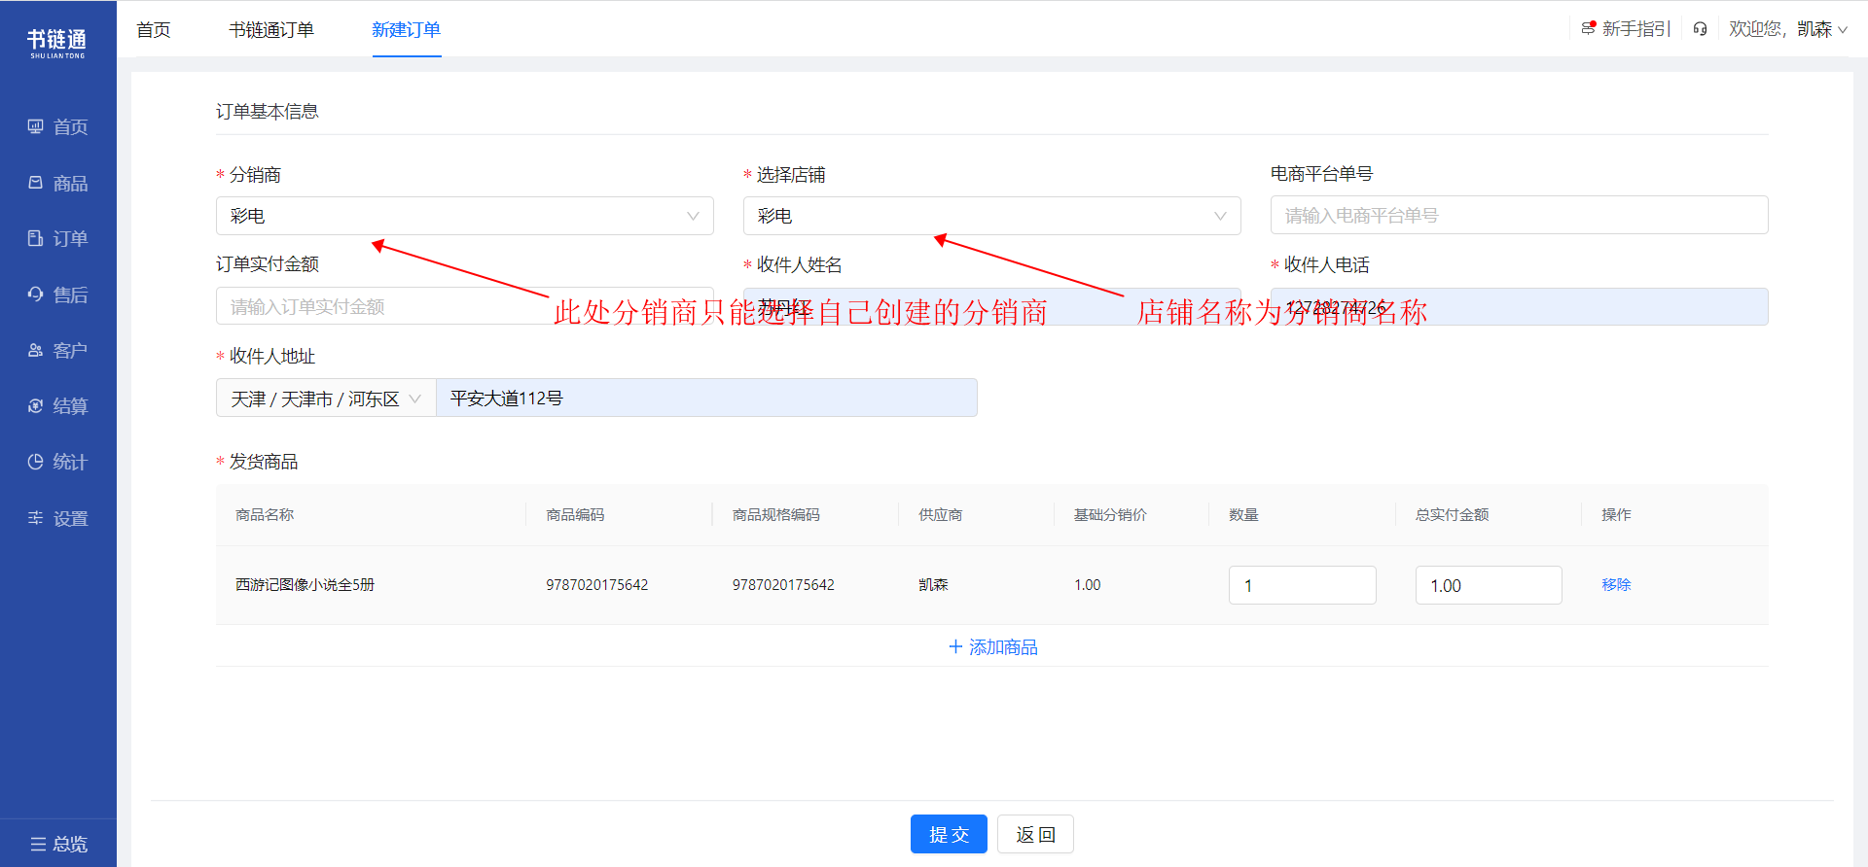Image resolution: width=1868 pixels, height=867 pixels.
Task: Expand the 选择店铺 dropdown
Action: (x=992, y=216)
